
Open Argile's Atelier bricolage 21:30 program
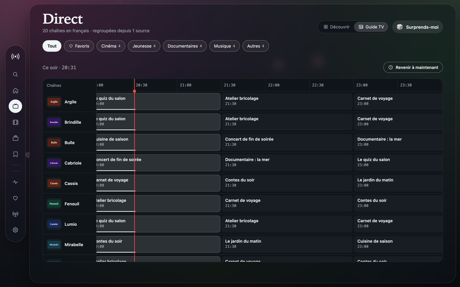click(287, 101)
